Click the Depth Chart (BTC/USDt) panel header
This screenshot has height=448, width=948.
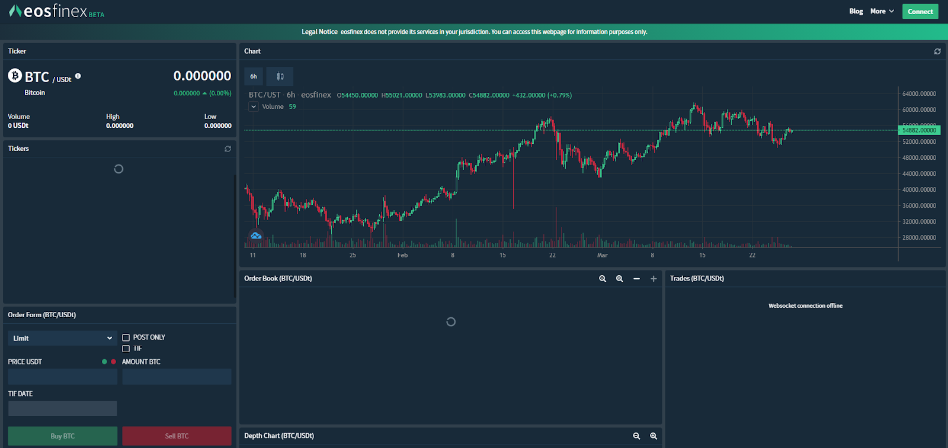(279, 436)
